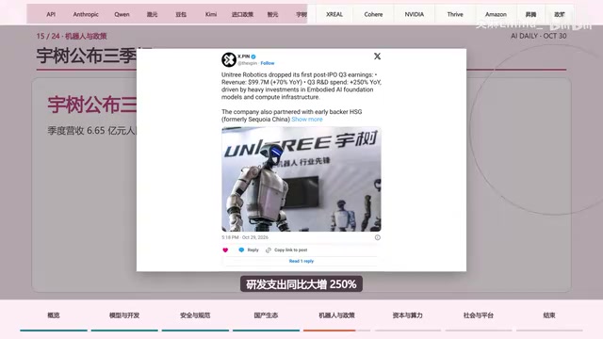This screenshot has height=339, width=603.
Task: Select the NVIDIA tab
Action: coord(415,14)
